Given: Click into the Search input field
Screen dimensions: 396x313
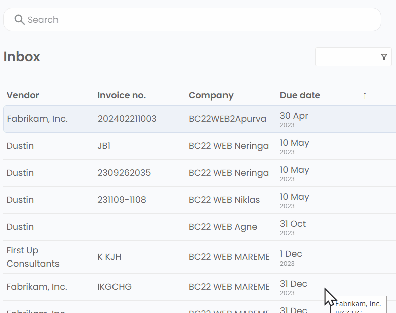Looking at the screenshot, I should 192,20.
